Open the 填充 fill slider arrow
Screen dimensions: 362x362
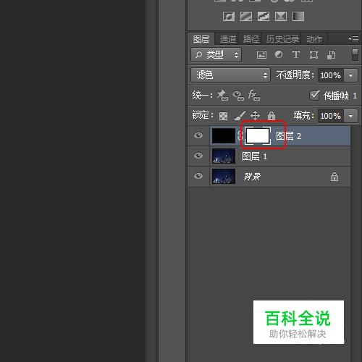click(350, 116)
